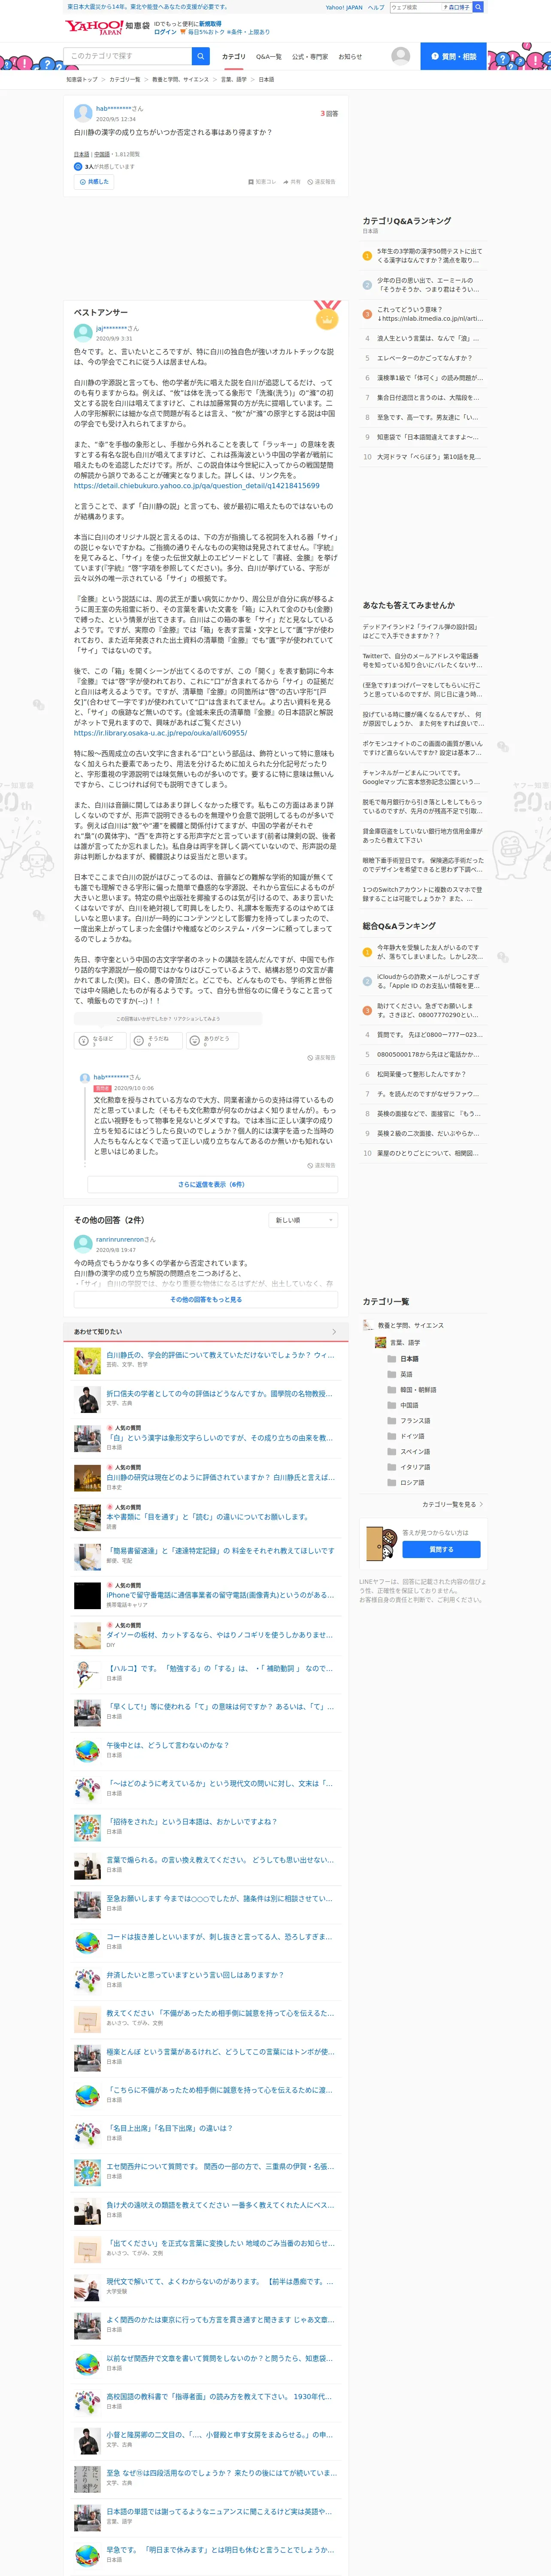The height and width of the screenshot is (2576, 551).
Task: Open ranking item 1 about 5年生の3学期の漢字テスト
Action: click(429, 255)
